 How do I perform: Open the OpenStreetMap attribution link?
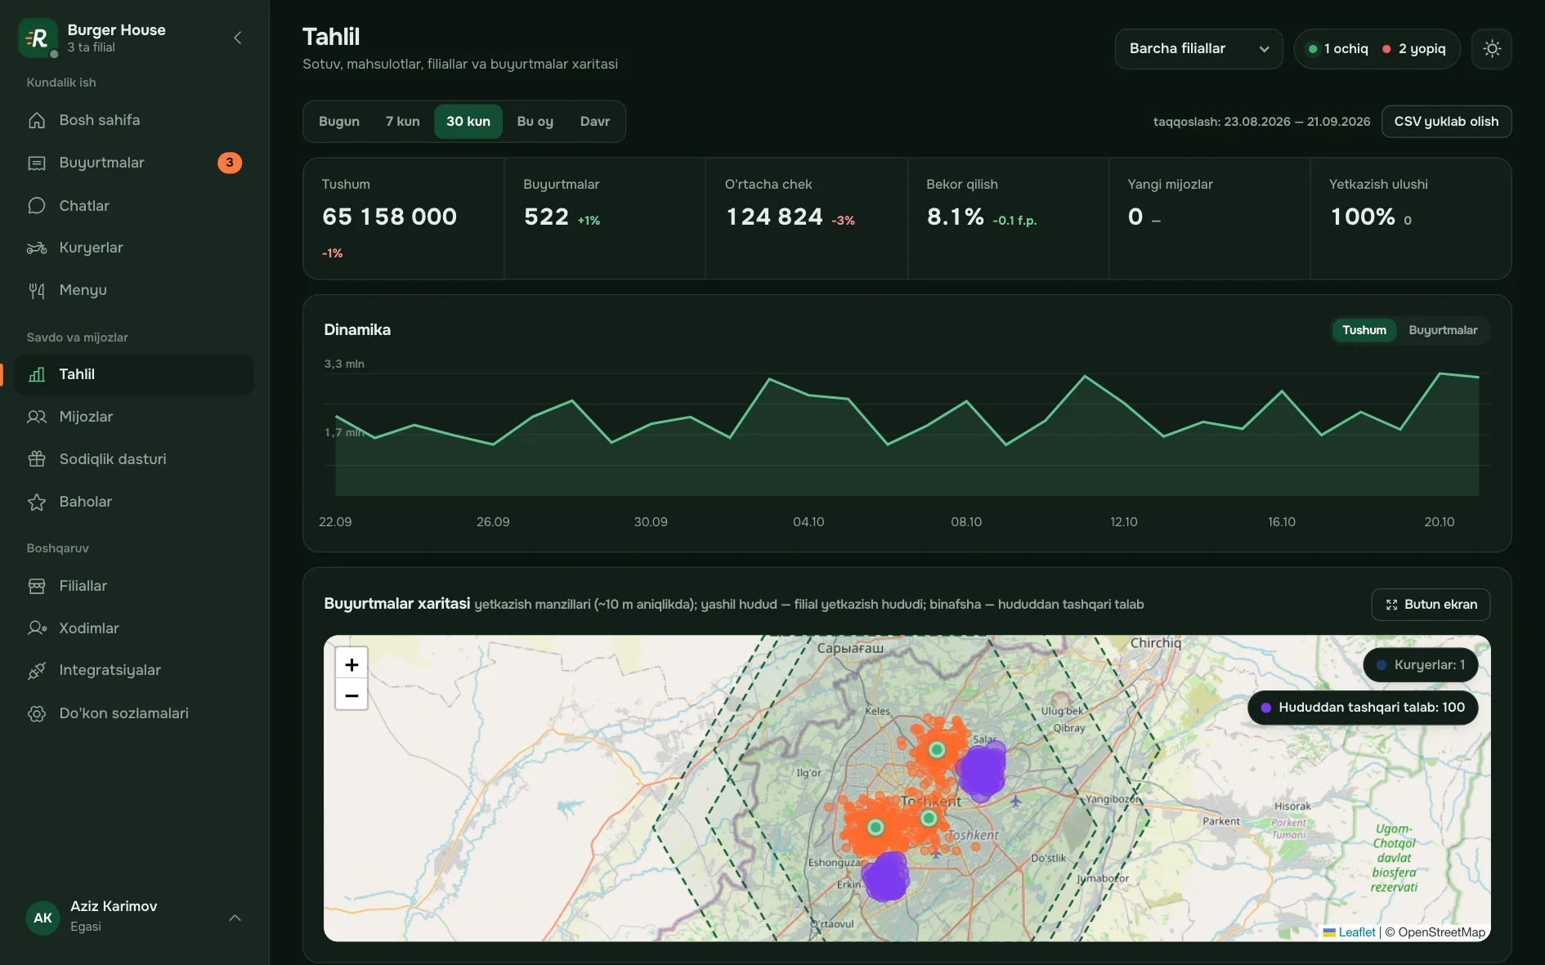[x=1441, y=932]
